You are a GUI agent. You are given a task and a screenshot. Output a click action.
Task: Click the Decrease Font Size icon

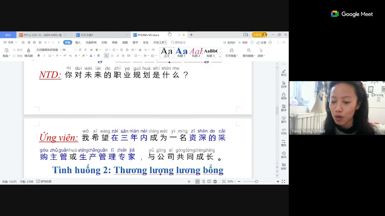[x=85, y=50]
